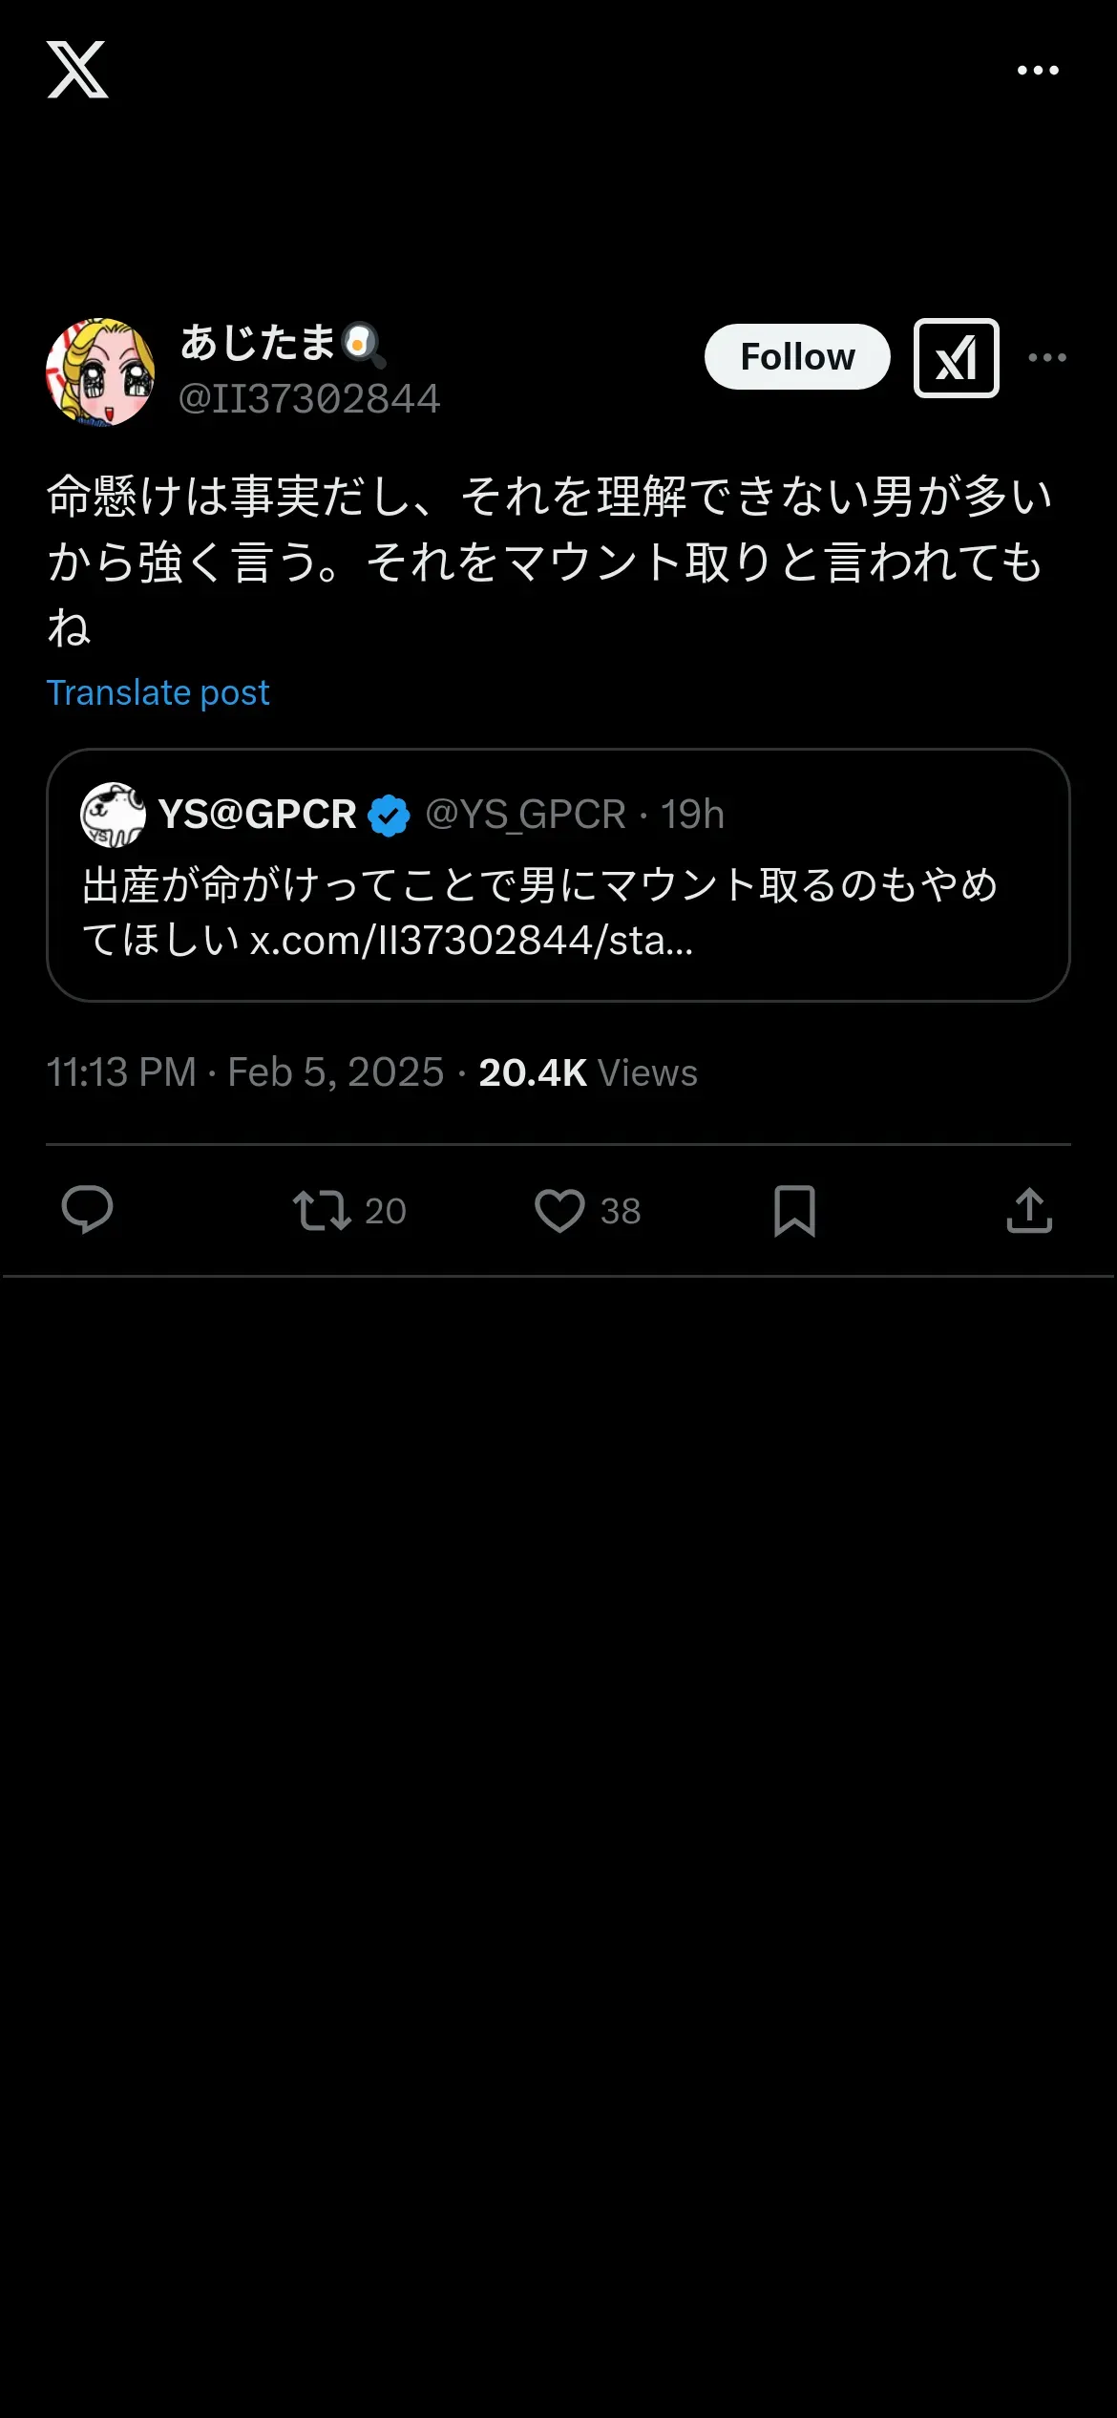This screenshot has height=2418, width=1117.
Task: Like the post with heart icon
Action: [559, 1210]
